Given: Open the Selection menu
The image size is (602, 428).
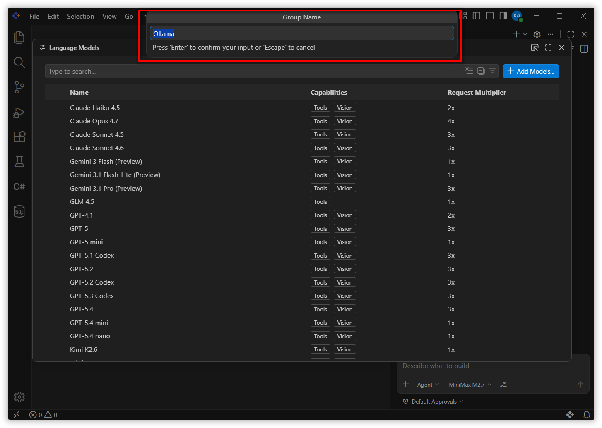Looking at the screenshot, I should [80, 16].
